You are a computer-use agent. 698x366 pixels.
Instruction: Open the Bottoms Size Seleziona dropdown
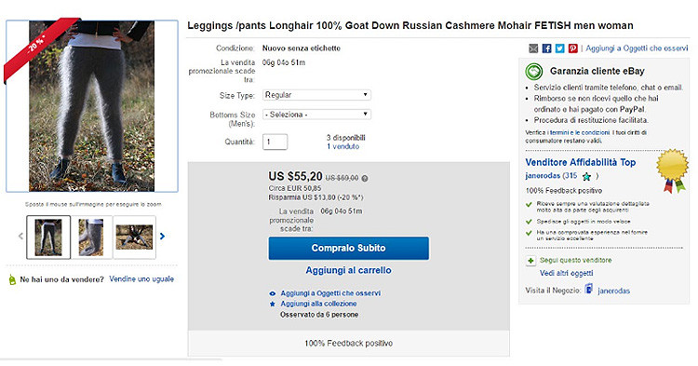(316, 115)
